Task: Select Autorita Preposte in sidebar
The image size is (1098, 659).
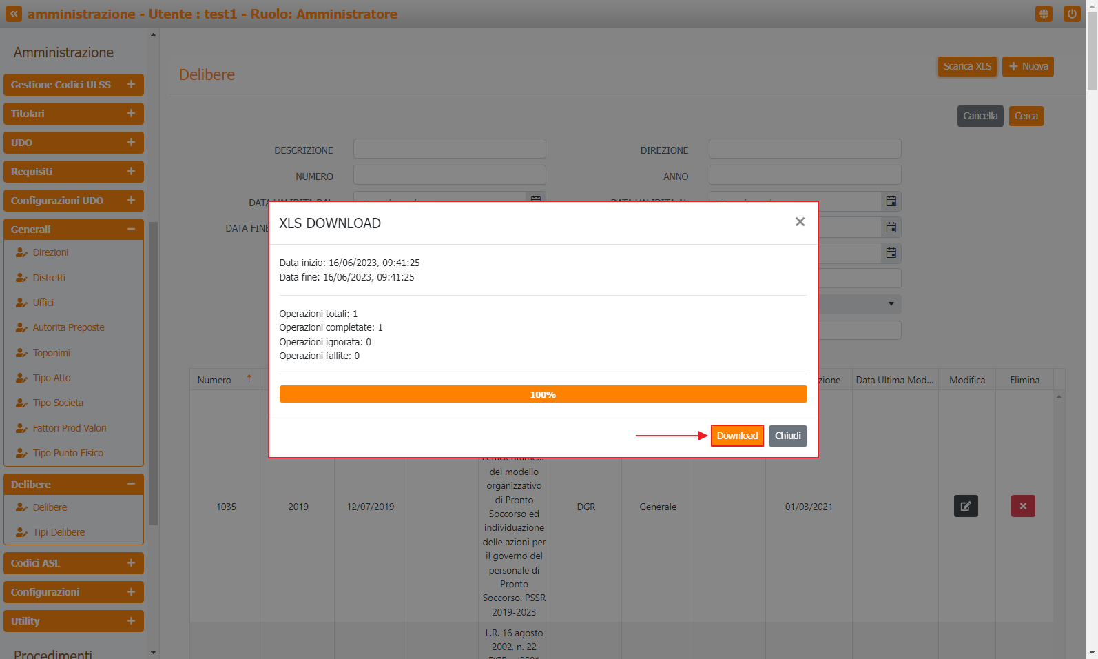Action: click(x=68, y=327)
